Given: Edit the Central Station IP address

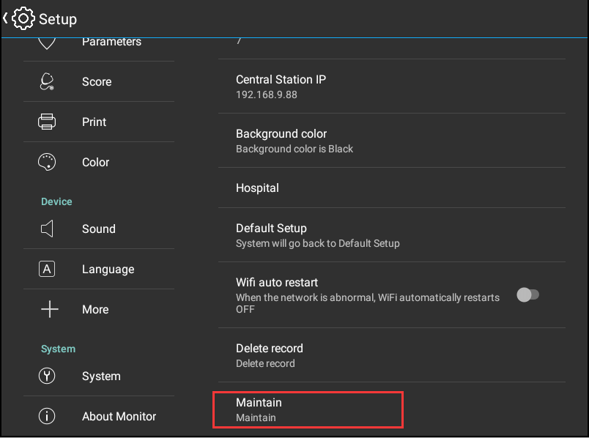Looking at the screenshot, I should click(x=392, y=86).
